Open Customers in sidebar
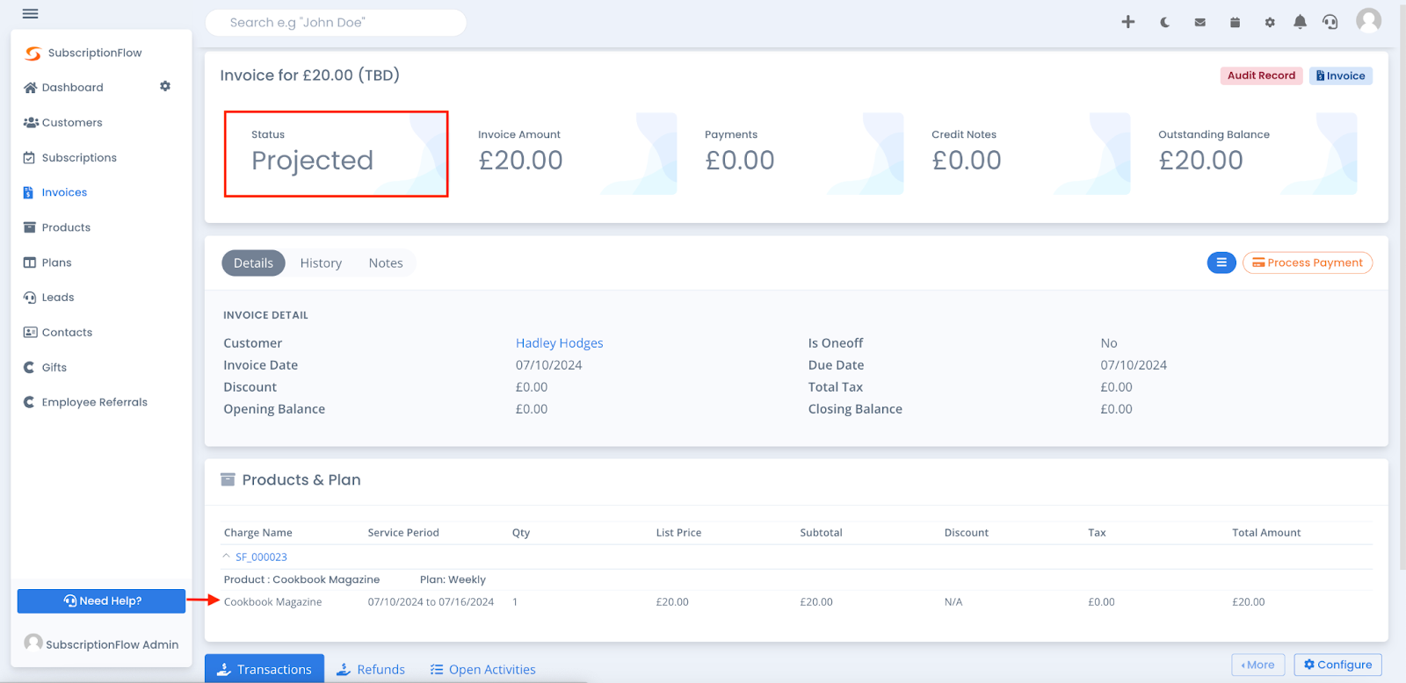This screenshot has height=683, width=1406. click(62, 122)
